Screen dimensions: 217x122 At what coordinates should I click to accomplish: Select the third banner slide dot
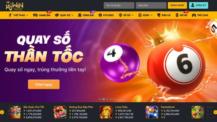pos(107,99)
